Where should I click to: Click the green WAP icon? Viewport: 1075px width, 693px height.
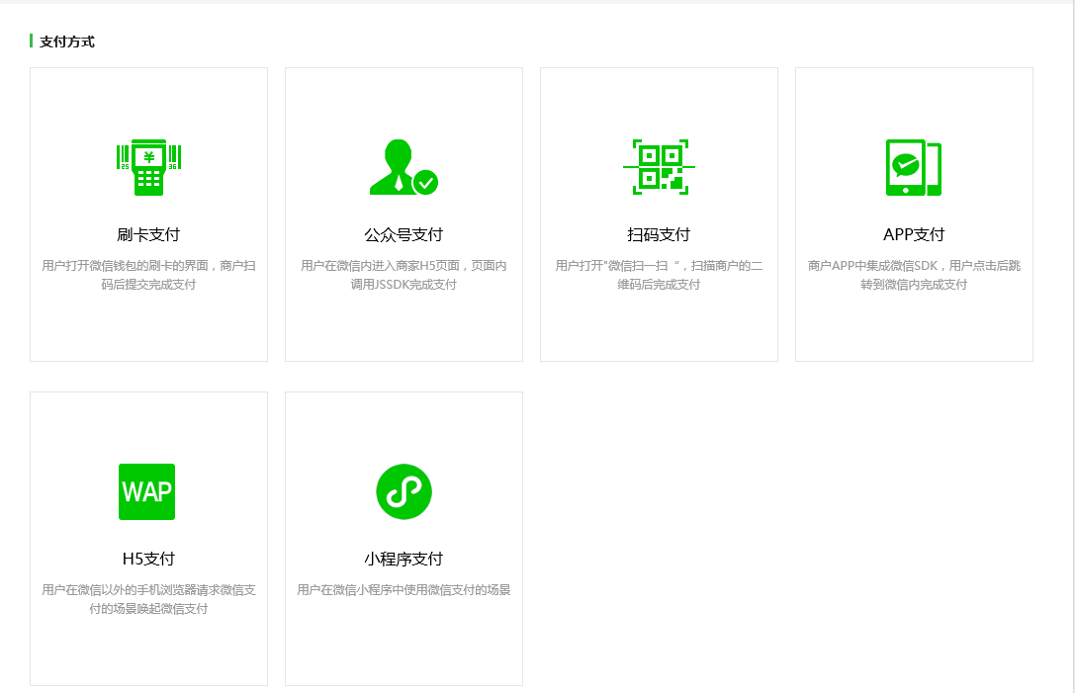point(146,491)
